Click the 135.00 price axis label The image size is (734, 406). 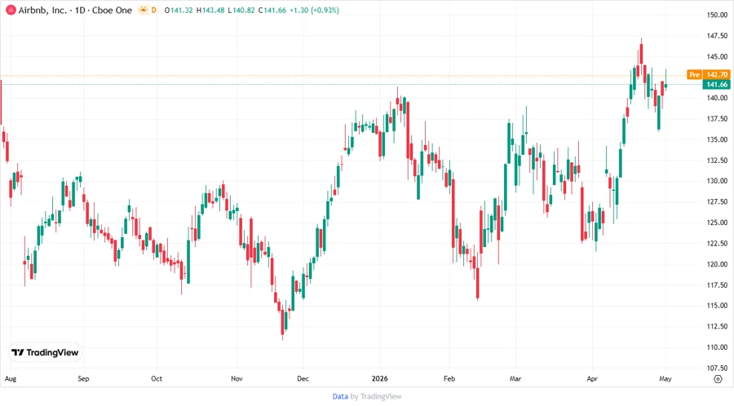pyautogui.click(x=717, y=139)
